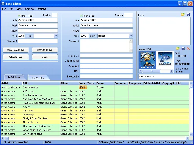Click the Refresh Tags button
The height and width of the screenshot is (145, 194).
tap(16, 57)
